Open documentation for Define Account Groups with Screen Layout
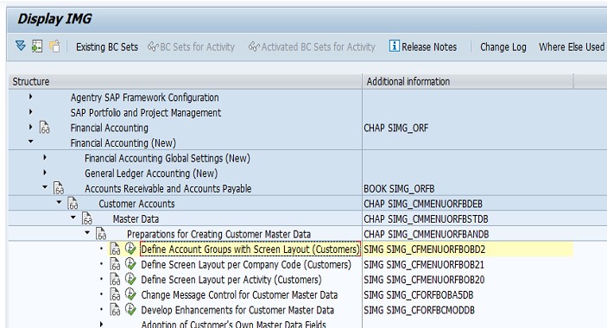The image size is (607, 328). click(x=116, y=249)
